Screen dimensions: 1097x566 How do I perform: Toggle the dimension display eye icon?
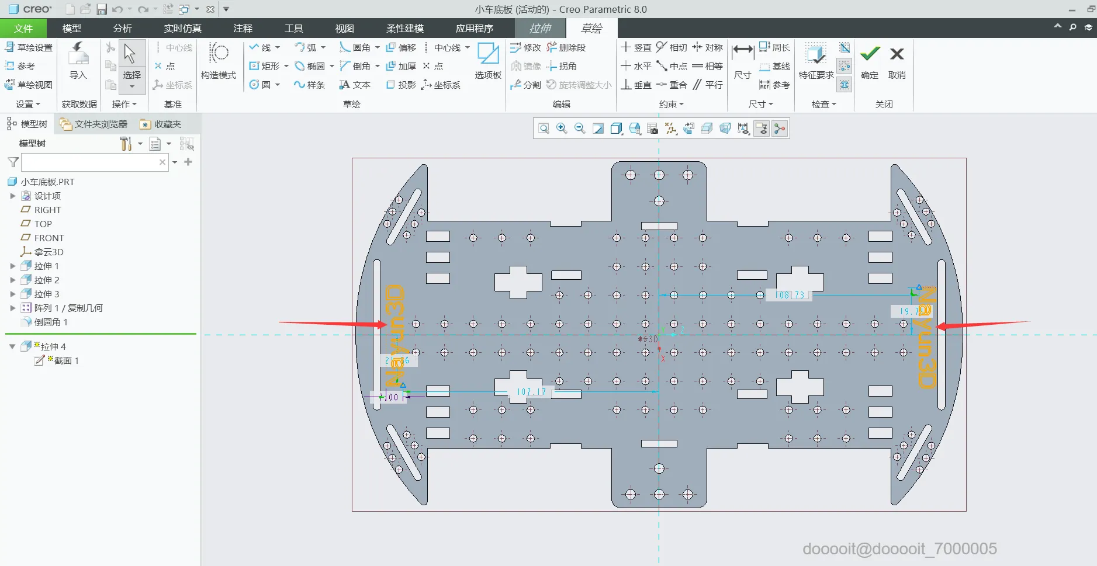[743, 129]
